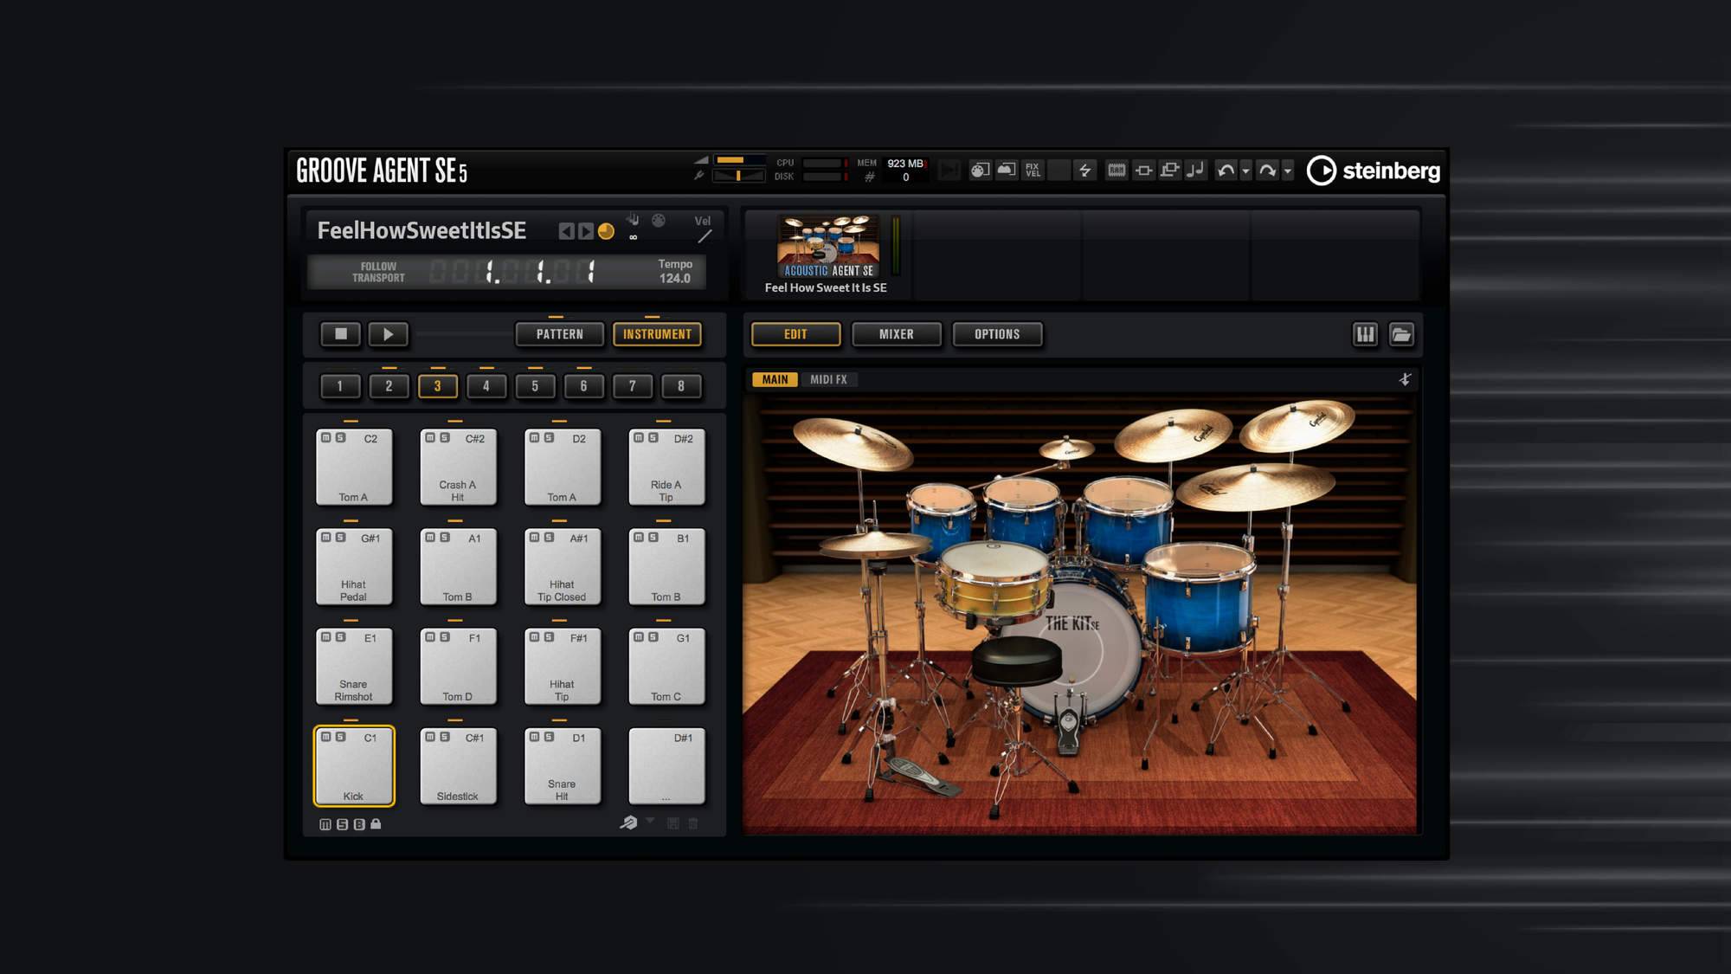1731x974 pixels.
Task: Solo the Kick pad
Action: [x=341, y=737]
